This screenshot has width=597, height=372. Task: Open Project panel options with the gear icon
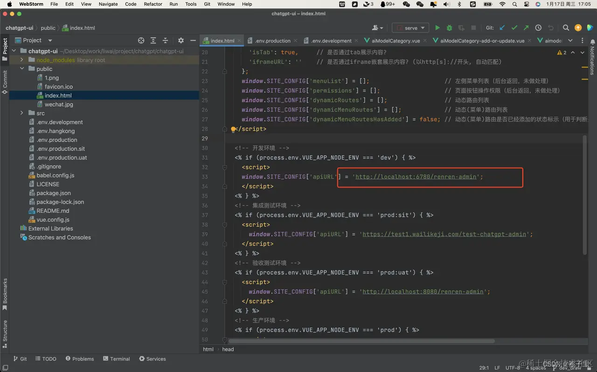pyautogui.click(x=181, y=41)
